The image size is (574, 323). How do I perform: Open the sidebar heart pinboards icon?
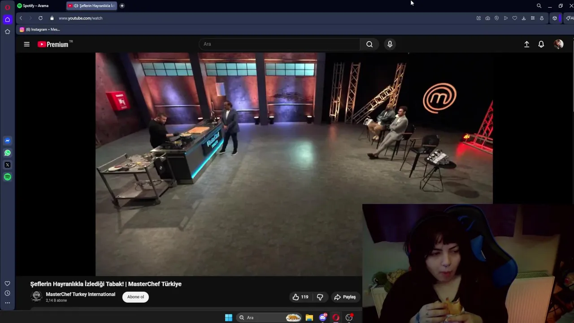pos(7,284)
